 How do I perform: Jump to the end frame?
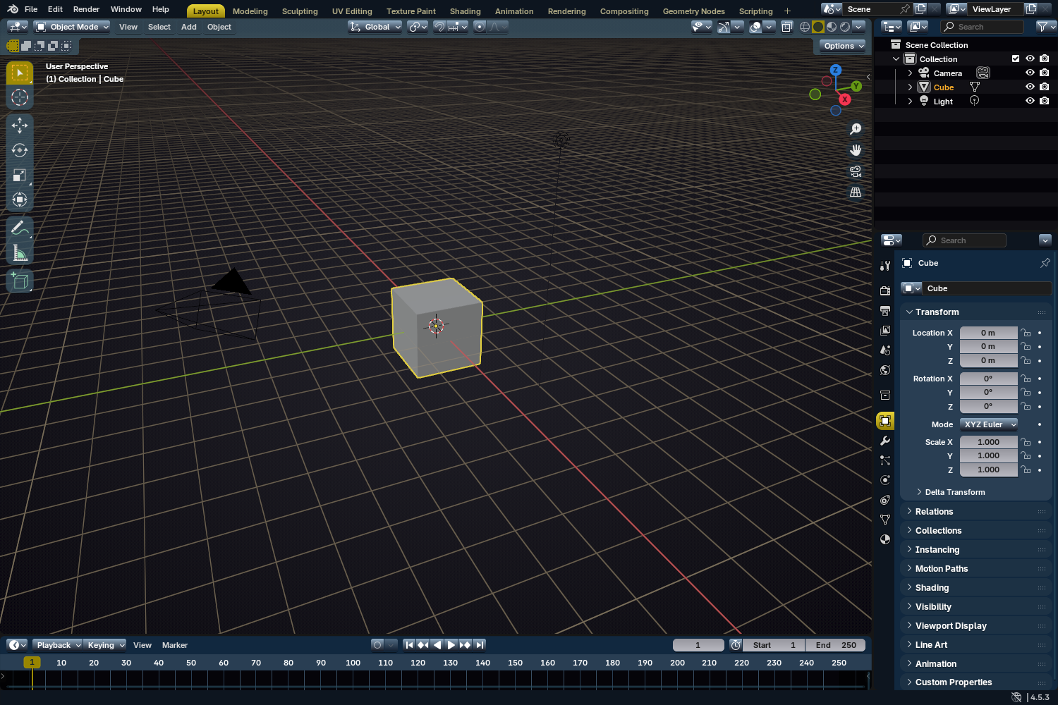(x=480, y=645)
